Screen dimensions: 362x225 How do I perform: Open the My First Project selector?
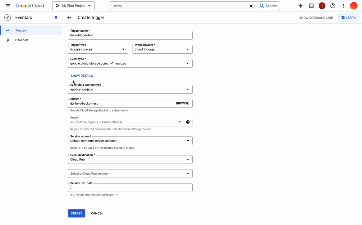(73, 6)
